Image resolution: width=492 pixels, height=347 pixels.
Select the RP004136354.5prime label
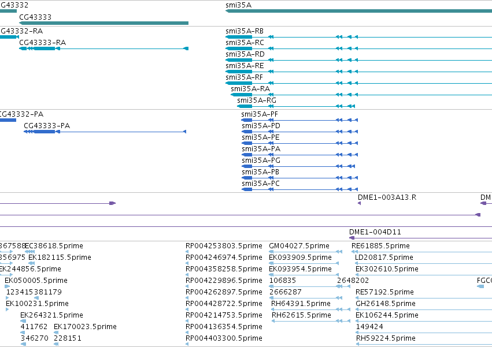click(x=224, y=327)
